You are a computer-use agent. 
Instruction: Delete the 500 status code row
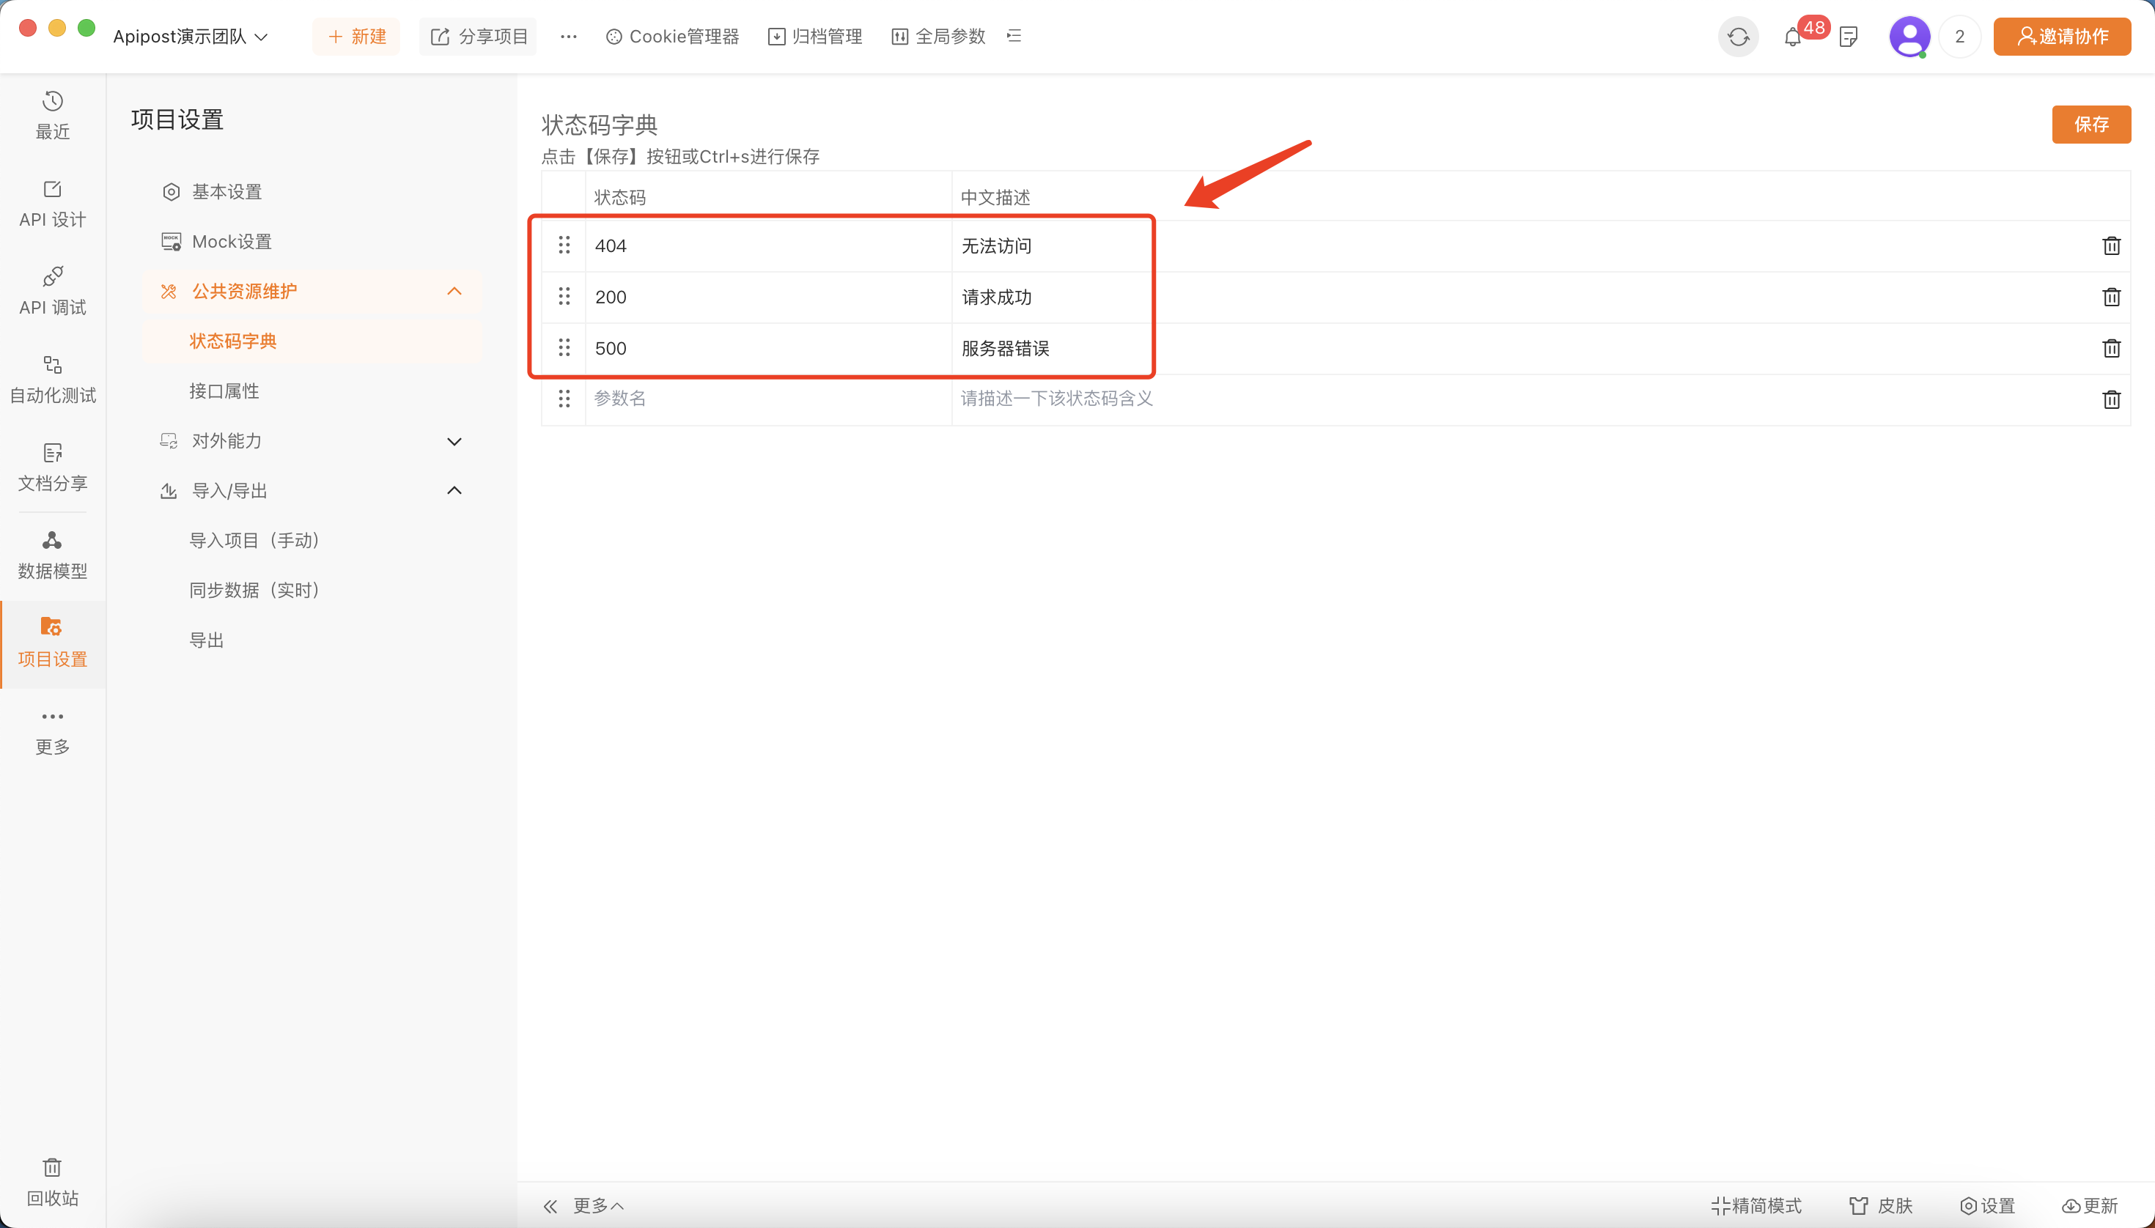point(2111,348)
